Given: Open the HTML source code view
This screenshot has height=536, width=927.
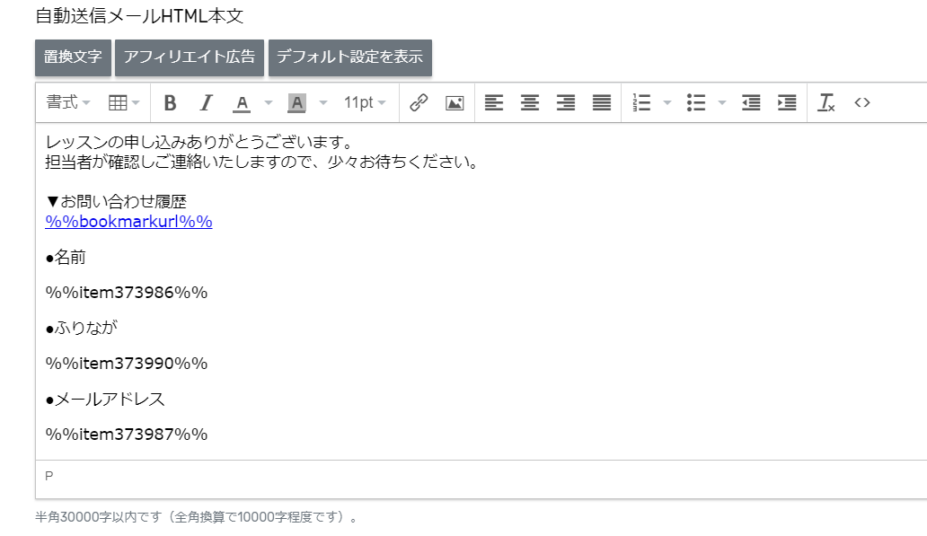Looking at the screenshot, I should pyautogui.click(x=862, y=103).
